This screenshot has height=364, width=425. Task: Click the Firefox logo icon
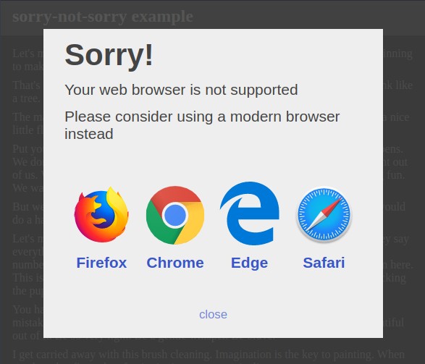(101, 214)
